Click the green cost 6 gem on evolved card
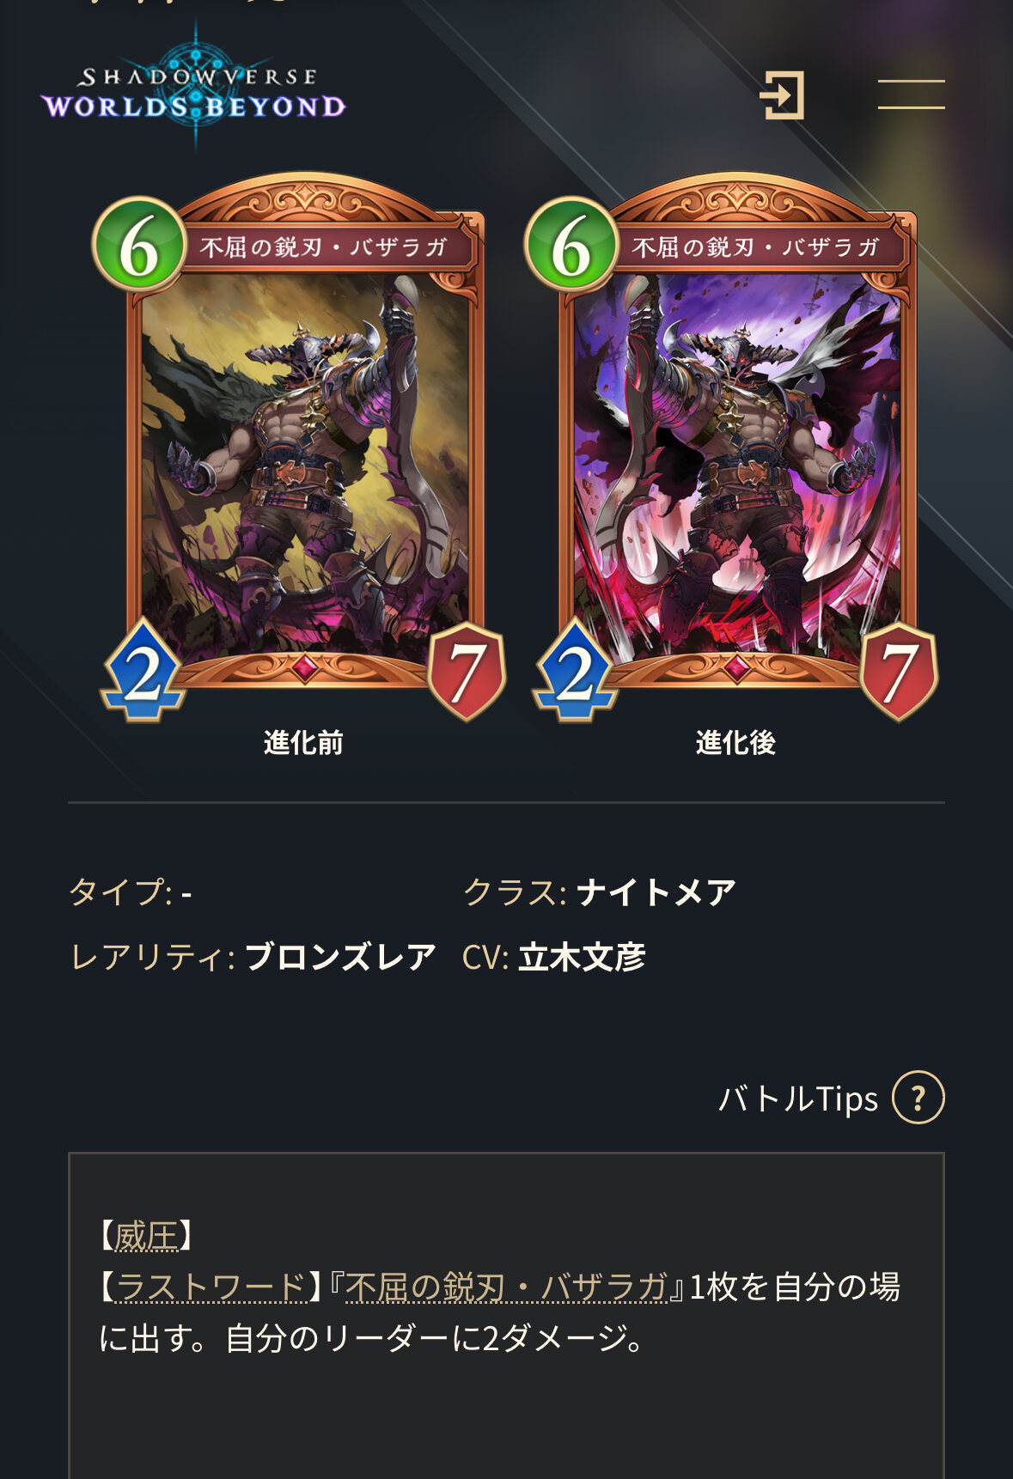 point(571,246)
